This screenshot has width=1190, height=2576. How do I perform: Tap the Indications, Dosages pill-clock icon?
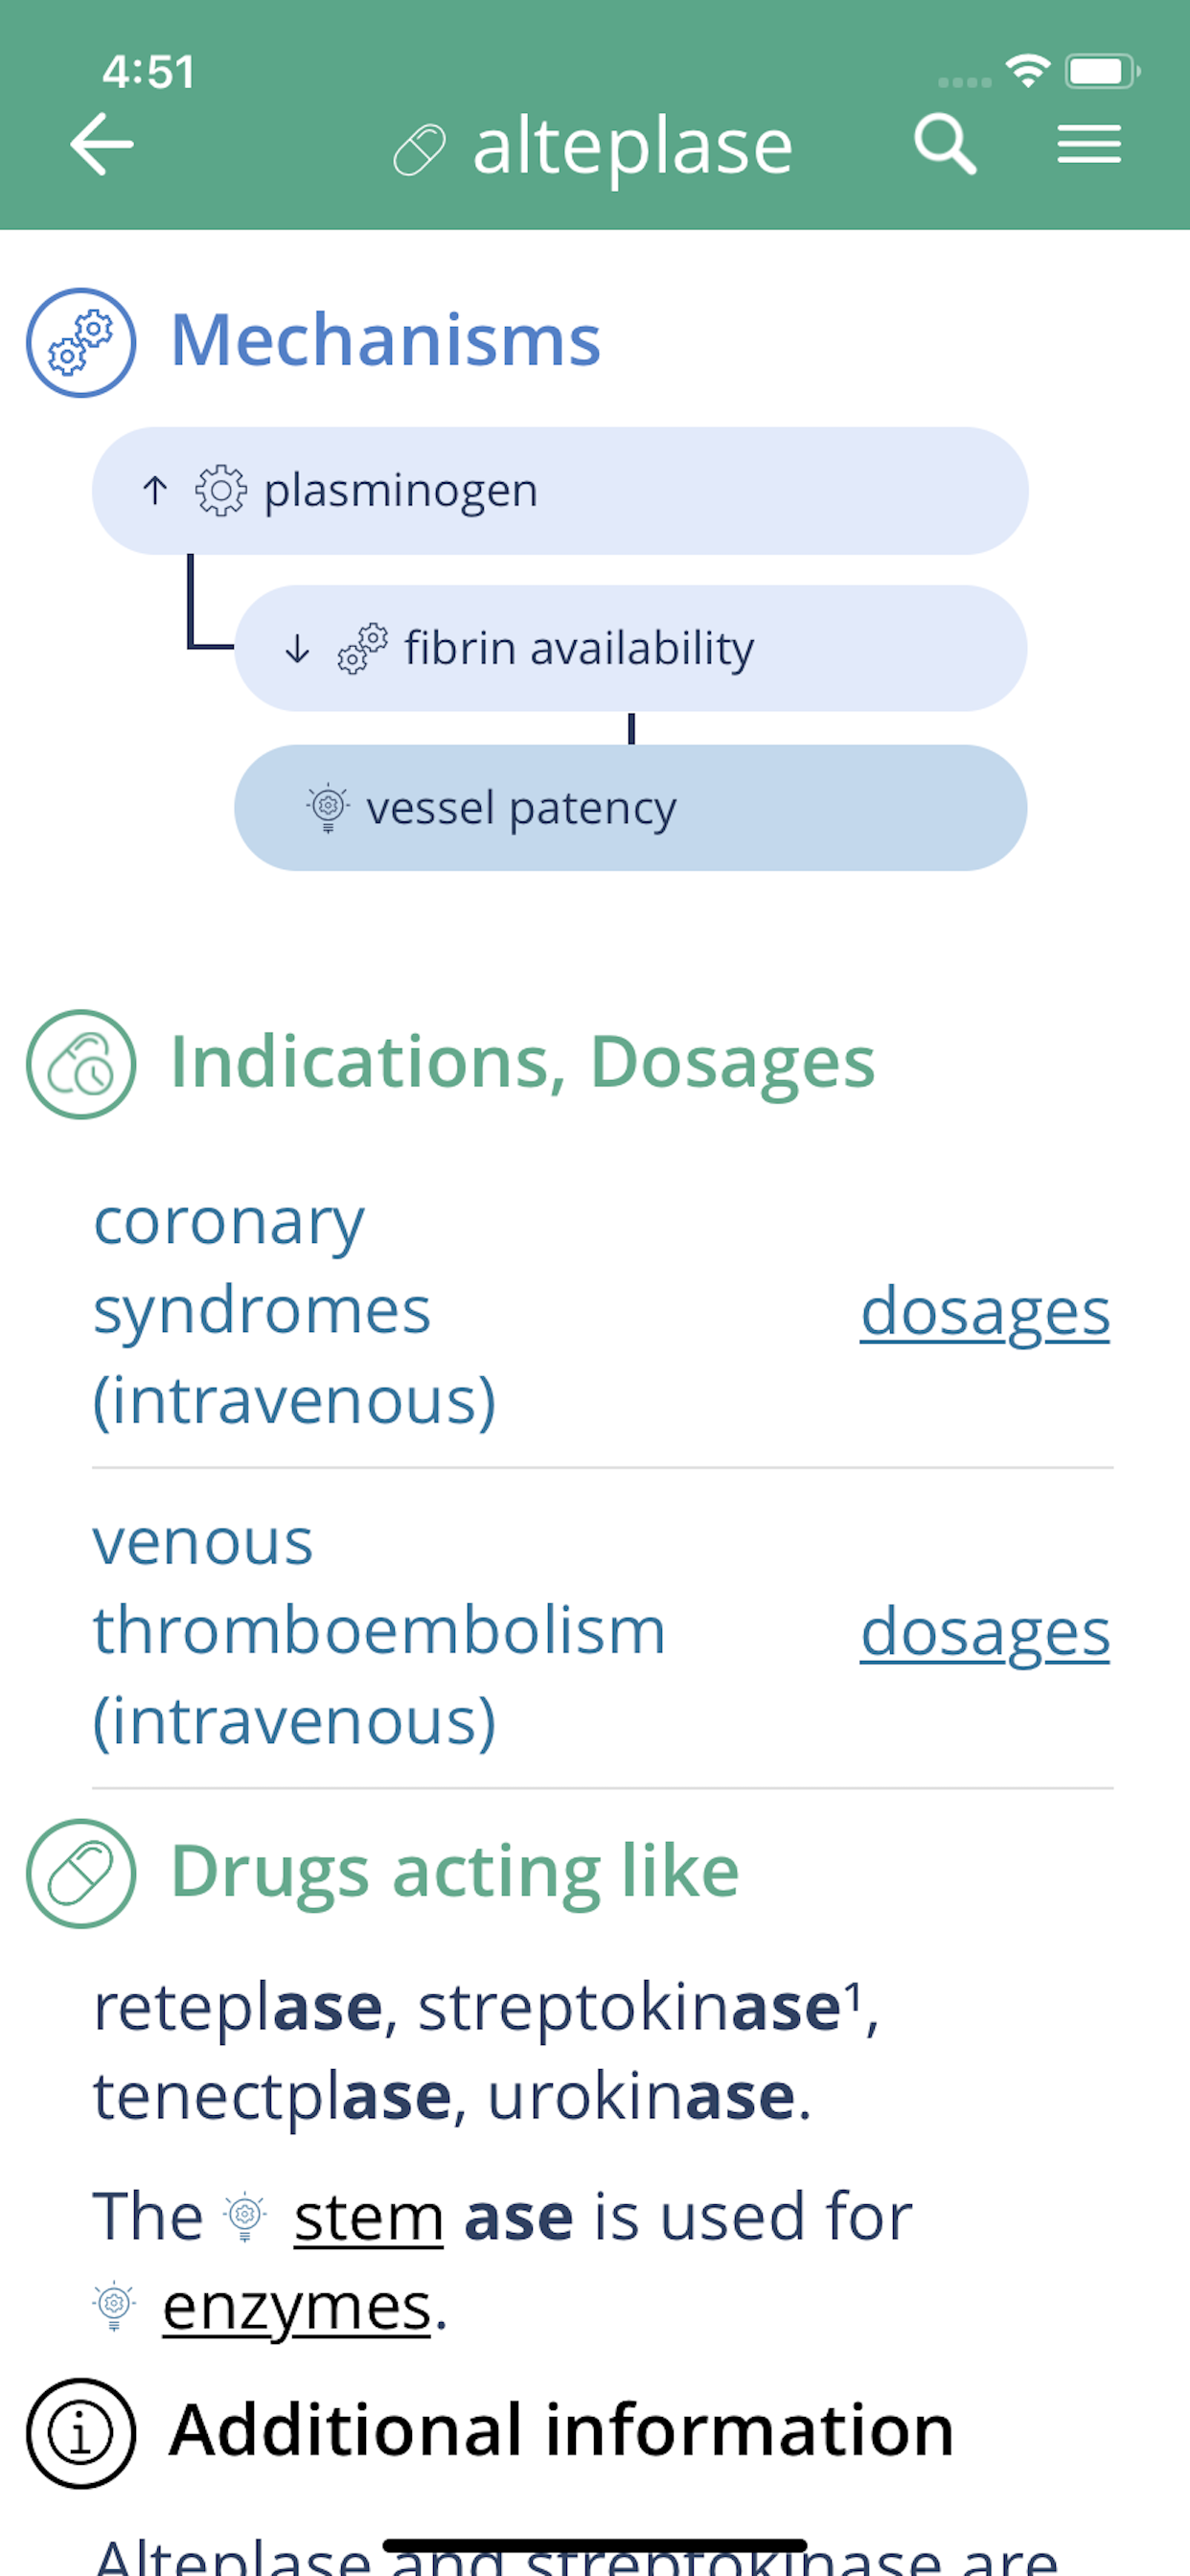pyautogui.click(x=81, y=1063)
